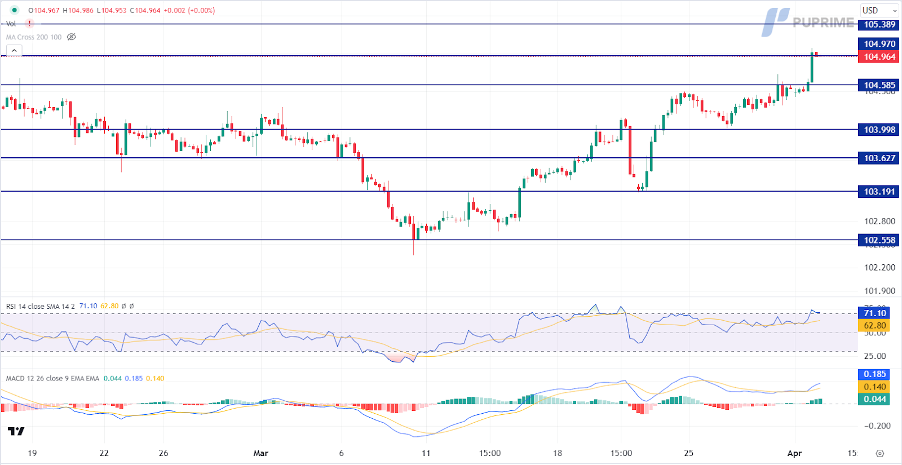This screenshot has width=902, height=465.
Task: Click the RSI SMA 62.80 value label
Action: 874,325
